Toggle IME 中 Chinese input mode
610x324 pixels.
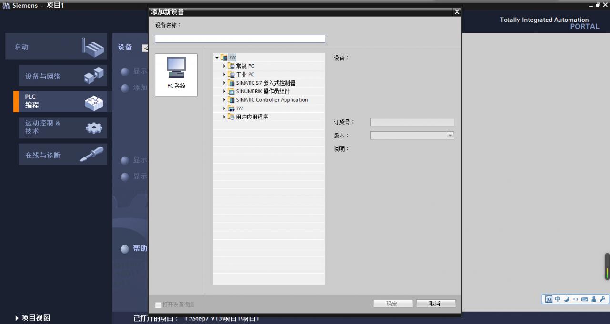pos(558,299)
